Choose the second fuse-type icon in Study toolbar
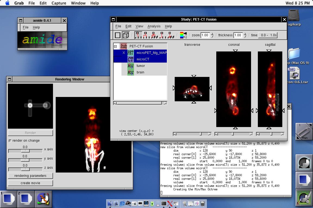This screenshot has height=208, width=313. [146, 35]
